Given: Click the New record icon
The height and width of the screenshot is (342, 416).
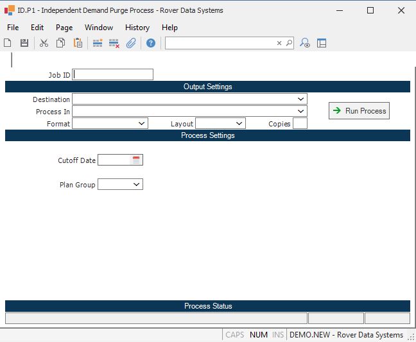Looking at the screenshot, I should (8, 43).
